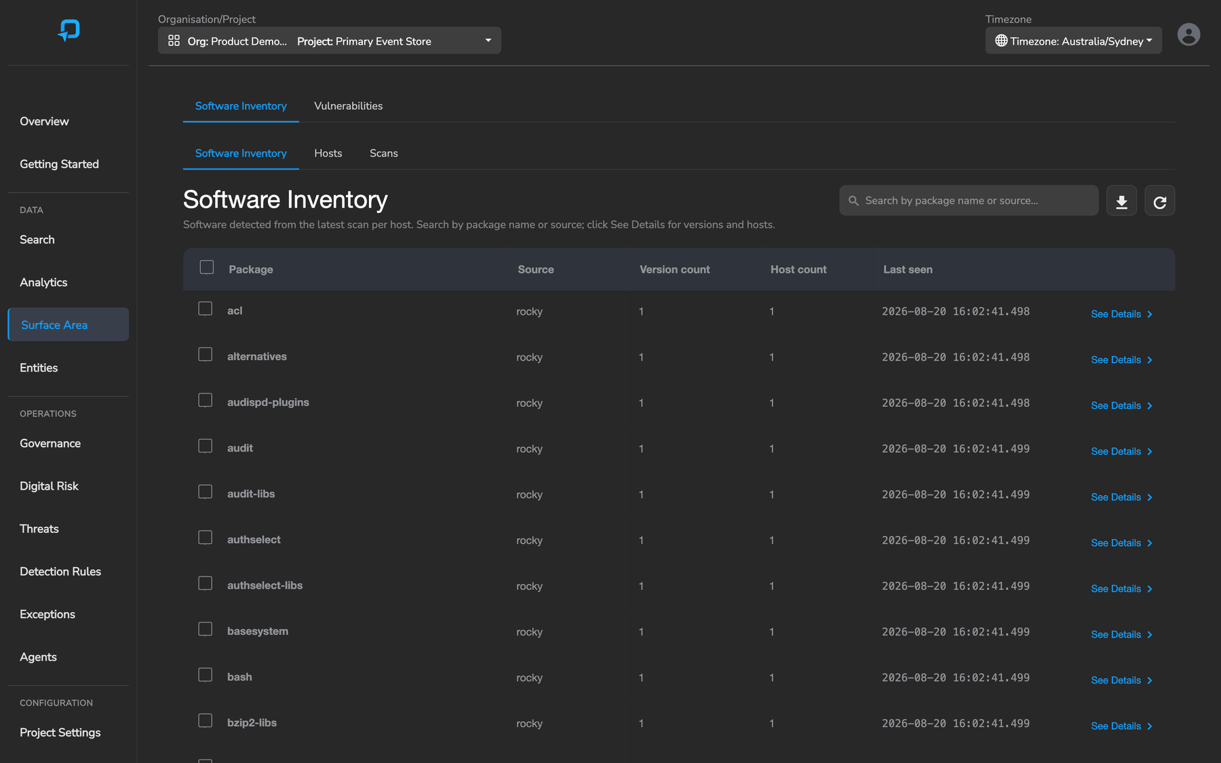Open Project Settings

tap(60, 732)
